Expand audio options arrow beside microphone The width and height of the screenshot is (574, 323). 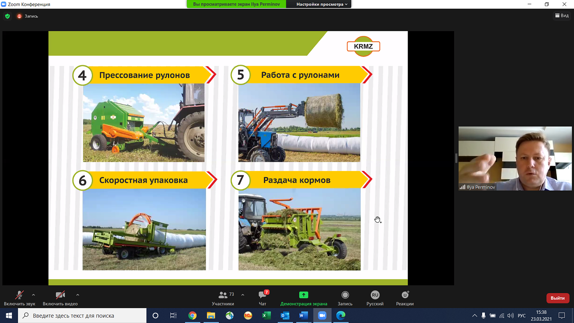tap(34, 295)
